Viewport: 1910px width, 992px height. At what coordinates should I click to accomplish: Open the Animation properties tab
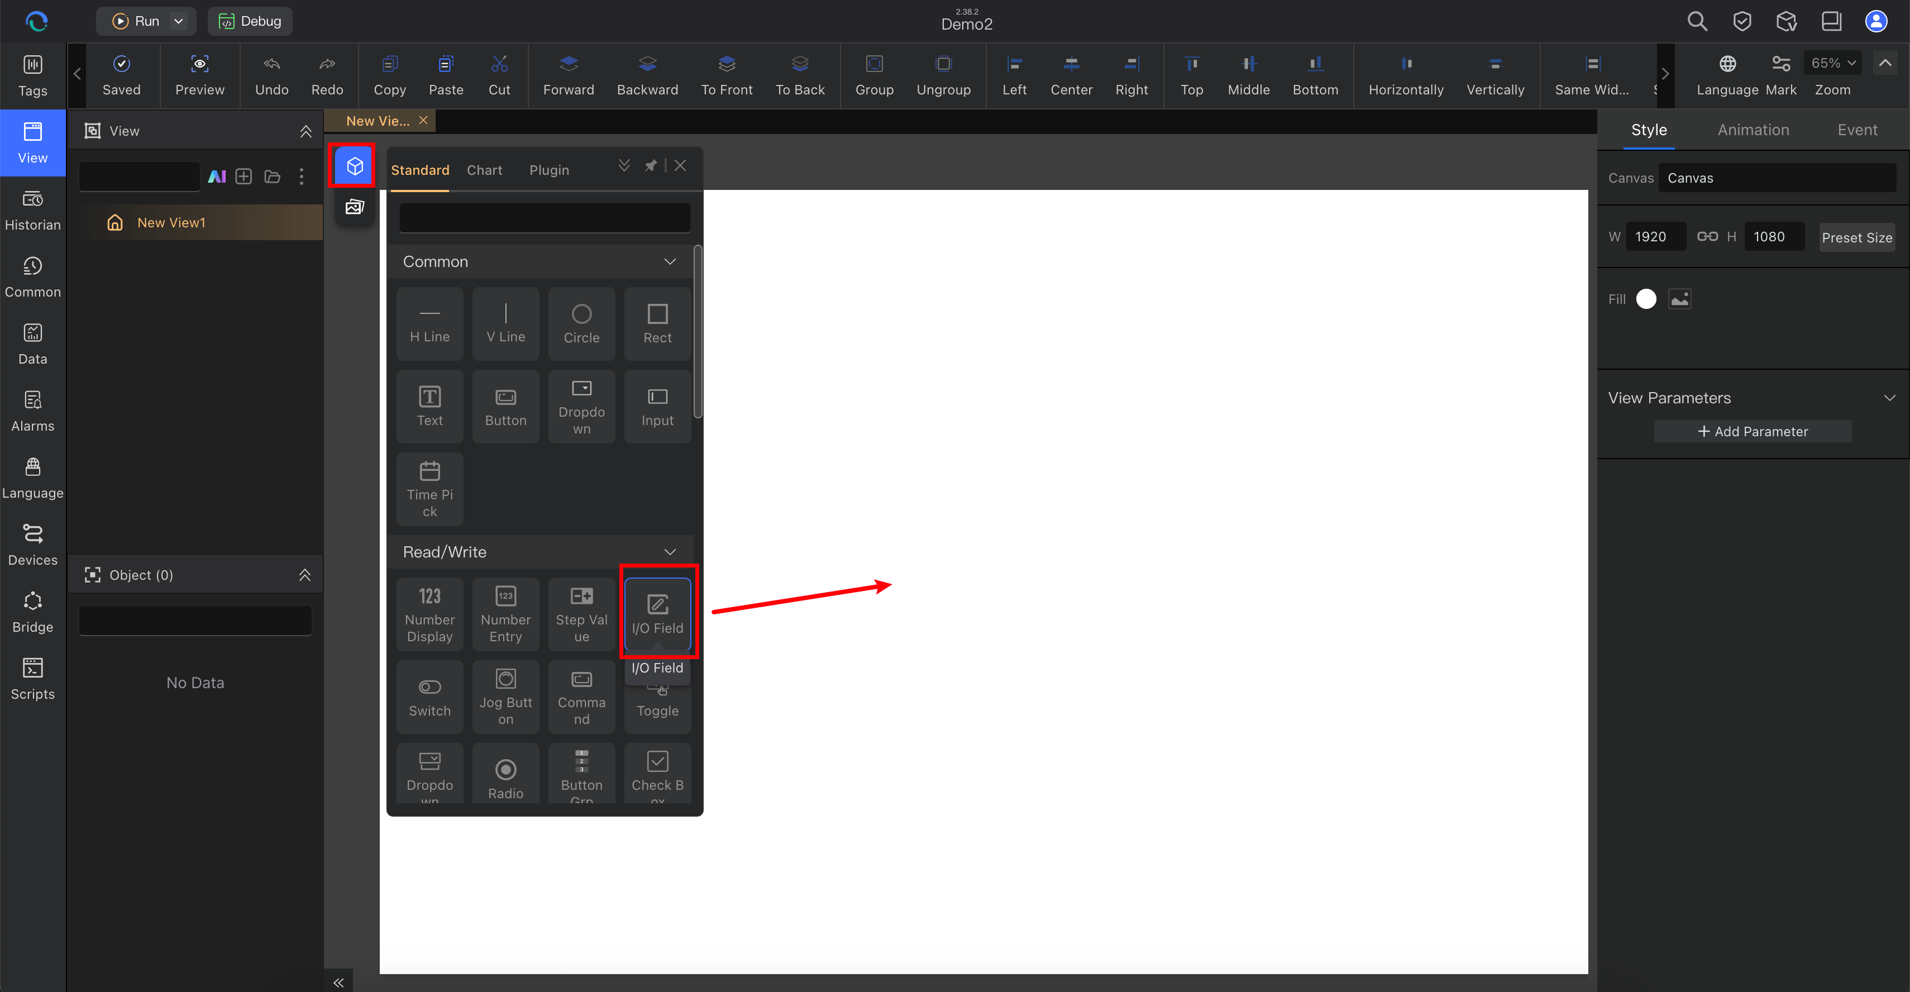tap(1753, 130)
